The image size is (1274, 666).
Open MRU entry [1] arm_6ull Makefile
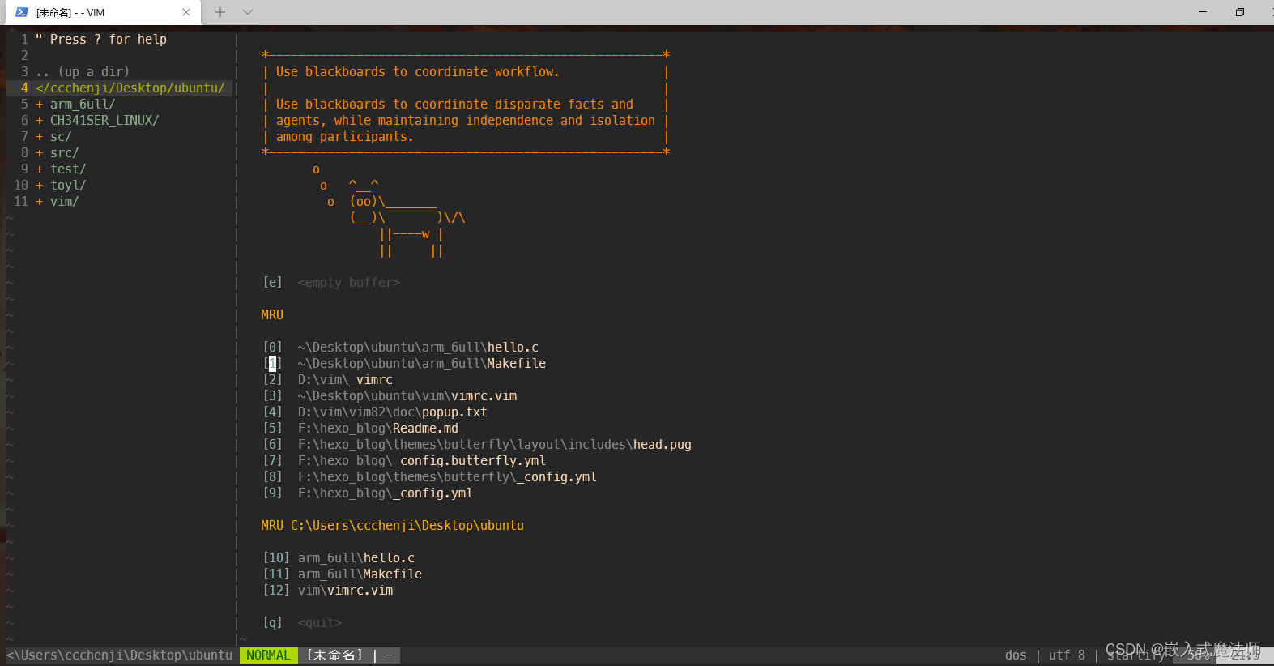[x=404, y=363]
